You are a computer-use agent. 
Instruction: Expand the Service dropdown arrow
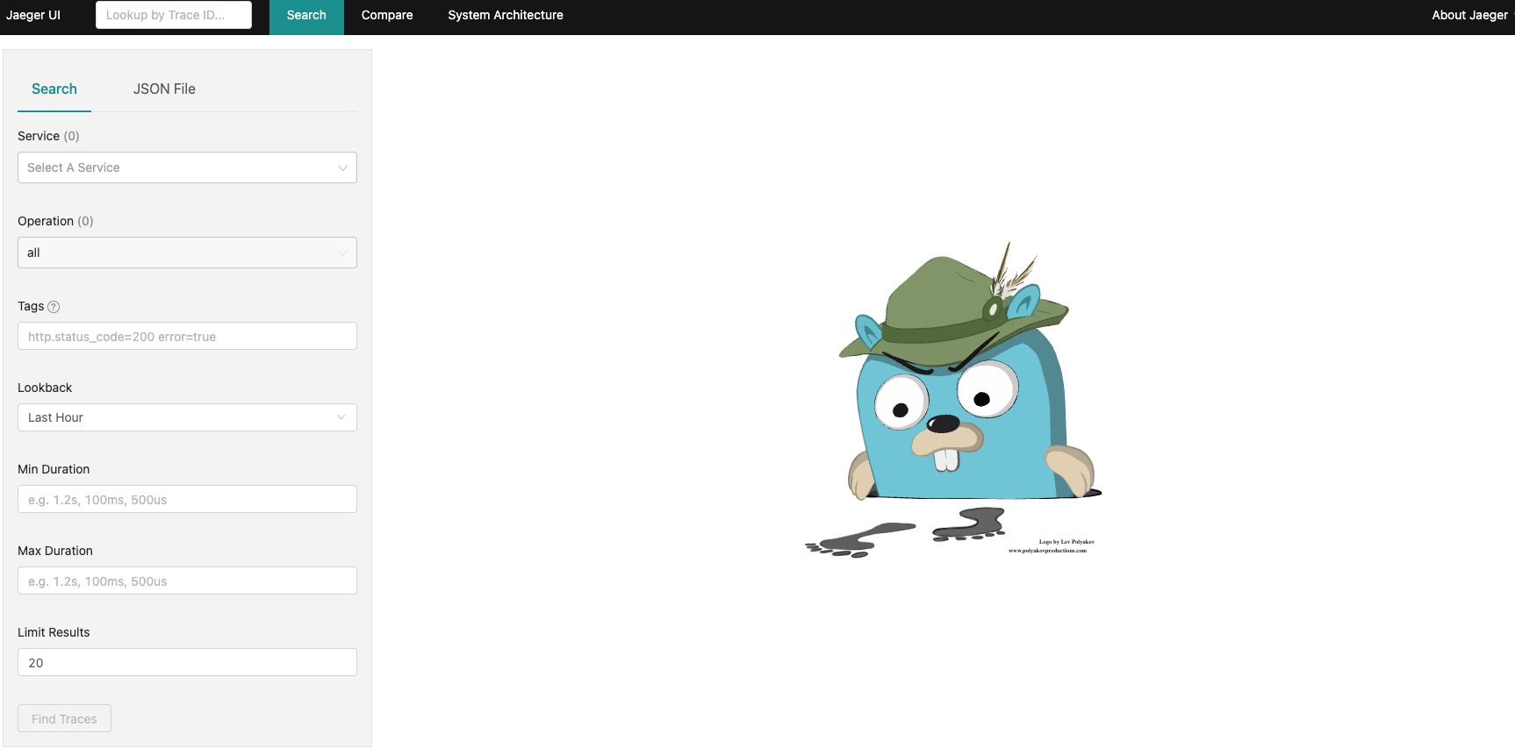tap(342, 168)
